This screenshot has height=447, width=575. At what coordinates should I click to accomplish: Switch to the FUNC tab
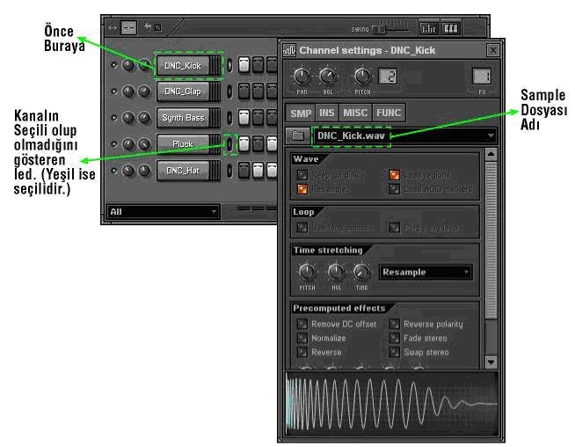coord(389,113)
